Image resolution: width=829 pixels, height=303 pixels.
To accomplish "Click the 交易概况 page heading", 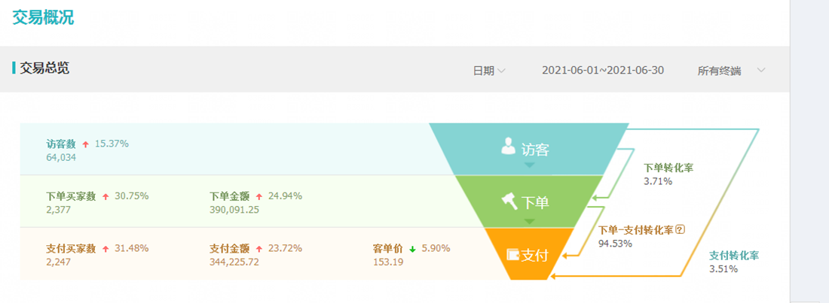I will tap(43, 17).
